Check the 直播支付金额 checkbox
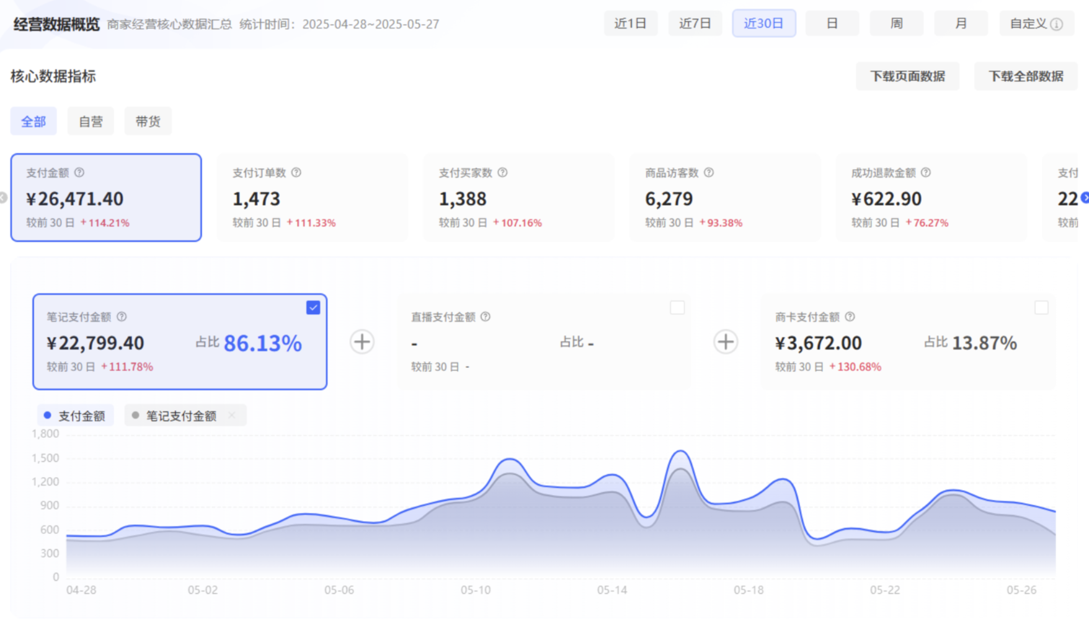 [677, 308]
